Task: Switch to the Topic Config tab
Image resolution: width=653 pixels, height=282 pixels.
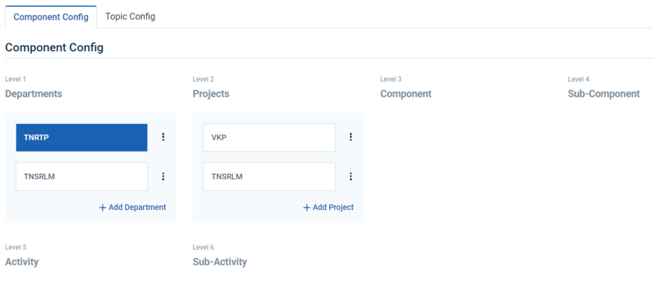Action: click(130, 17)
